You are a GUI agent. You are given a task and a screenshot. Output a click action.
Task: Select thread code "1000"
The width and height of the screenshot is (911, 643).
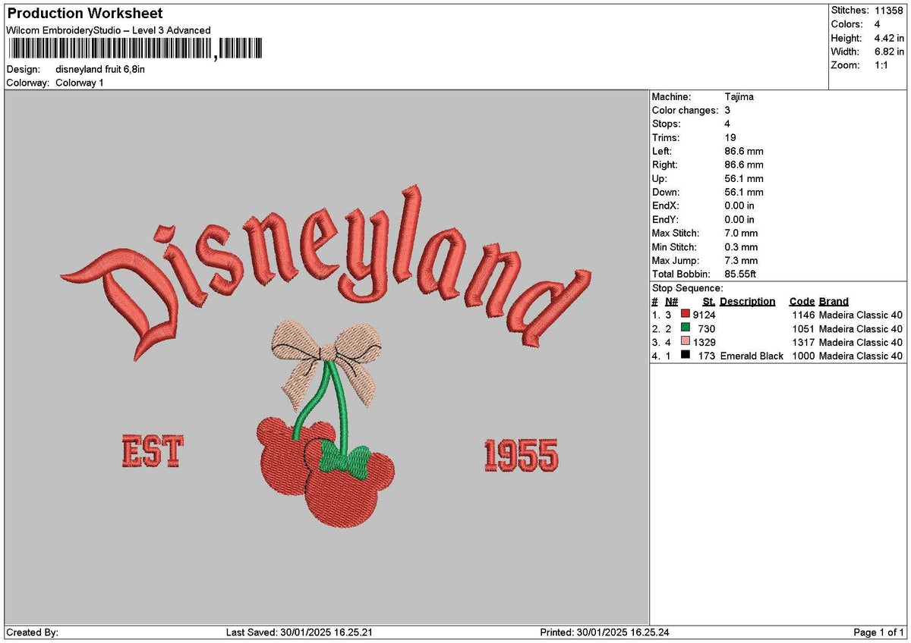pyautogui.click(x=802, y=356)
